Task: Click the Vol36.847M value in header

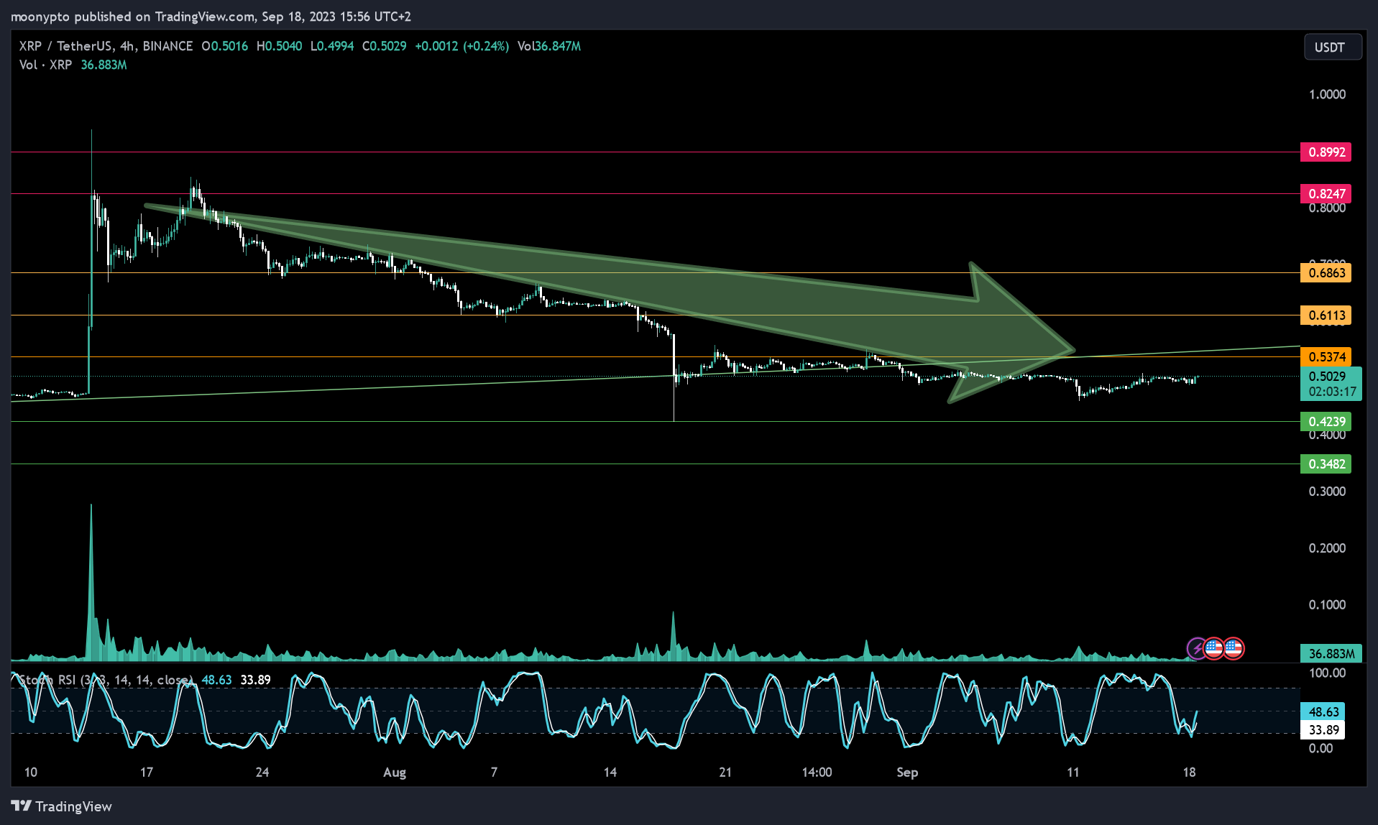Action: (549, 46)
